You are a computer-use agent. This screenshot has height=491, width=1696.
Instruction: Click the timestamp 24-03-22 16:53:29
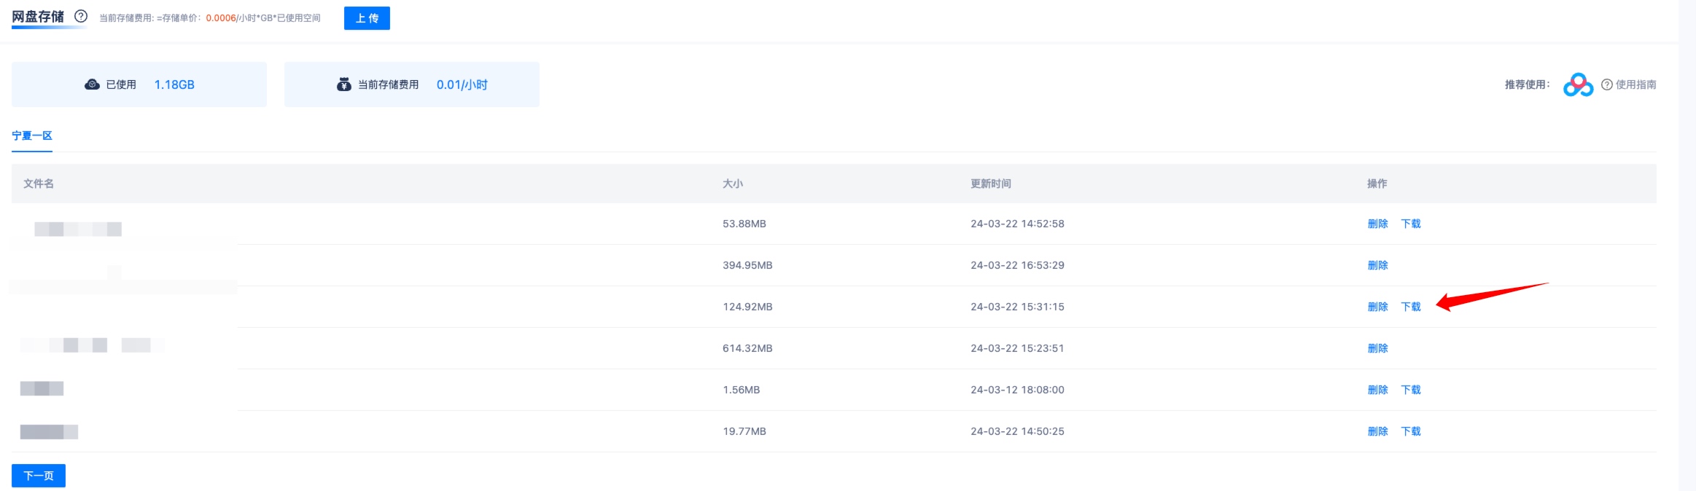1017,265
